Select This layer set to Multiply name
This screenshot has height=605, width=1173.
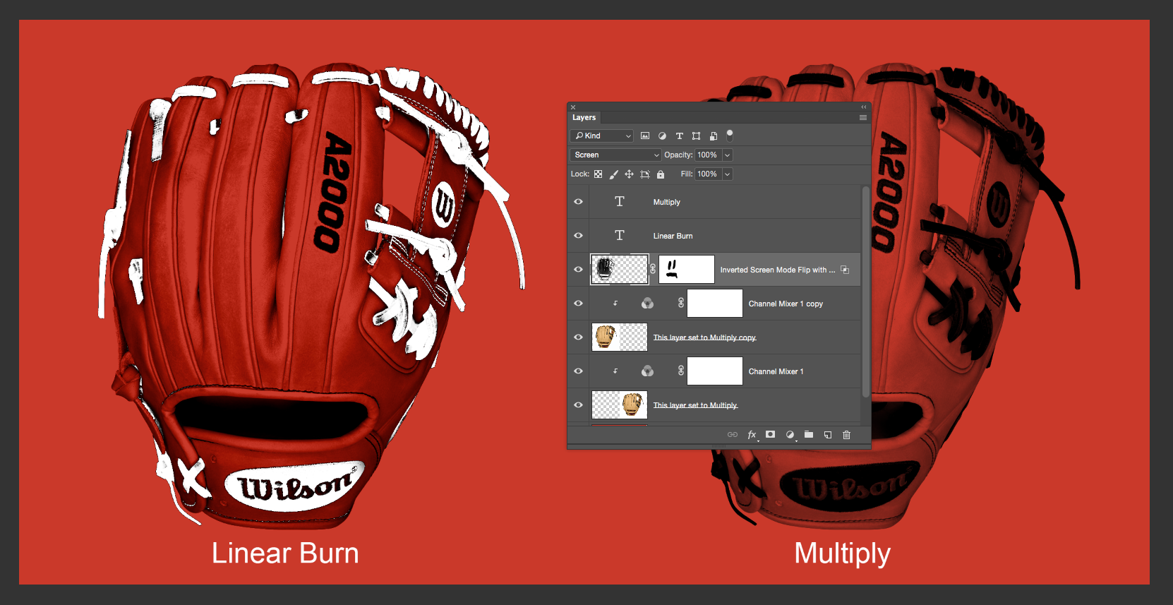pos(695,405)
